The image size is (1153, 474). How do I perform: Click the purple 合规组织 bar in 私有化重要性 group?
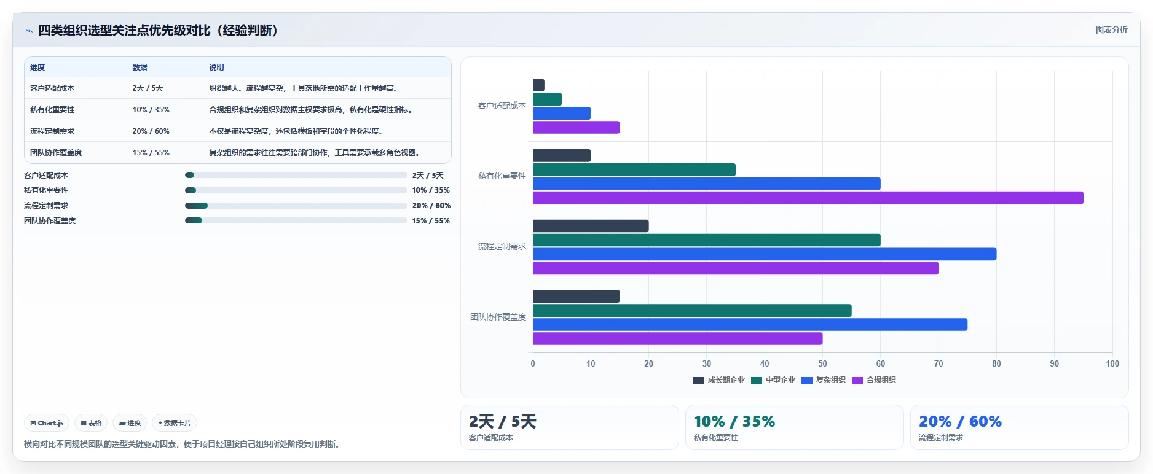pos(808,198)
